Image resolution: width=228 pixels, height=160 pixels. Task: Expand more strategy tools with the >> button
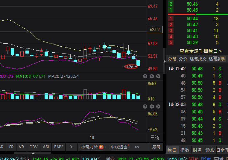click(137, 147)
